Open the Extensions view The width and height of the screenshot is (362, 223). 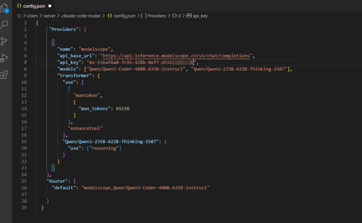coord(4,75)
